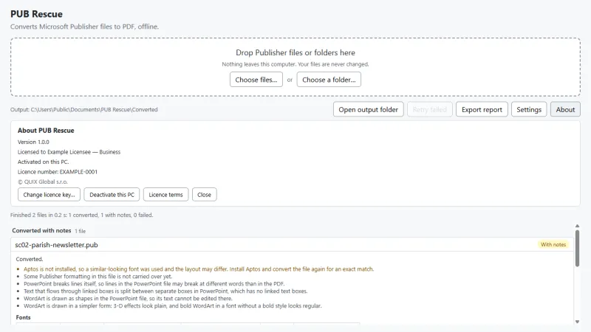
Task: Click the About PUB Rescue heading
Action: [x=46, y=131]
